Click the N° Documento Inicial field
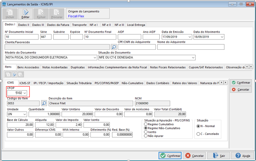 (x=22, y=37)
